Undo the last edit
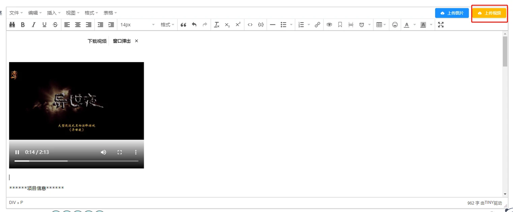 coord(194,25)
